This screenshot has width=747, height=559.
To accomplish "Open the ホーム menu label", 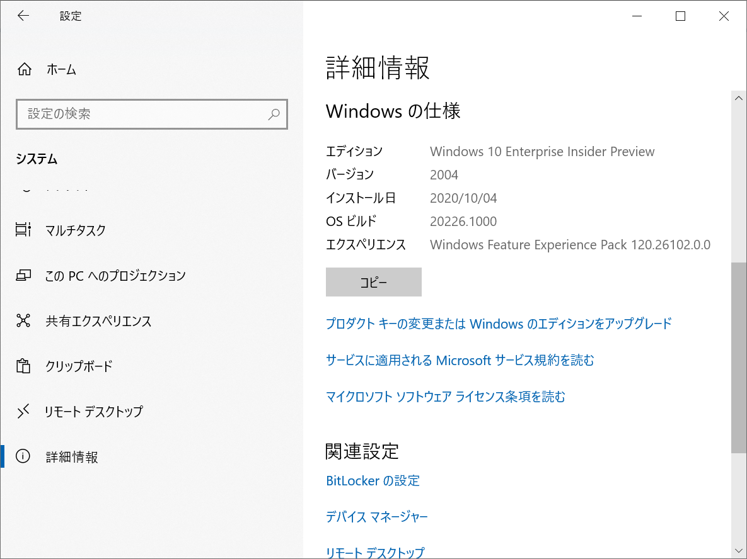I will click(61, 69).
